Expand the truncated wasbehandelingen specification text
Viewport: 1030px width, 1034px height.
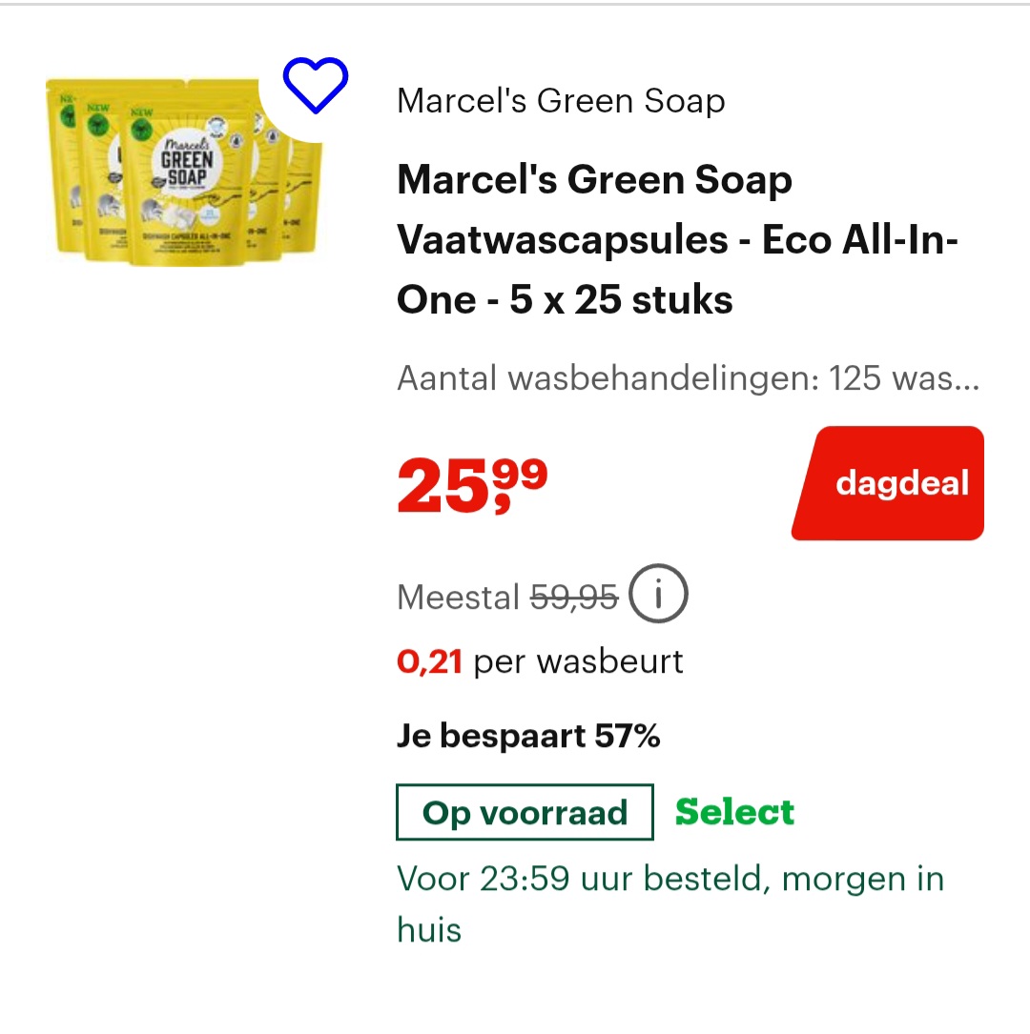pyautogui.click(x=687, y=378)
